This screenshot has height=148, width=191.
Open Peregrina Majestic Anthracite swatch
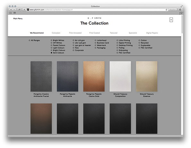click(x=67, y=76)
